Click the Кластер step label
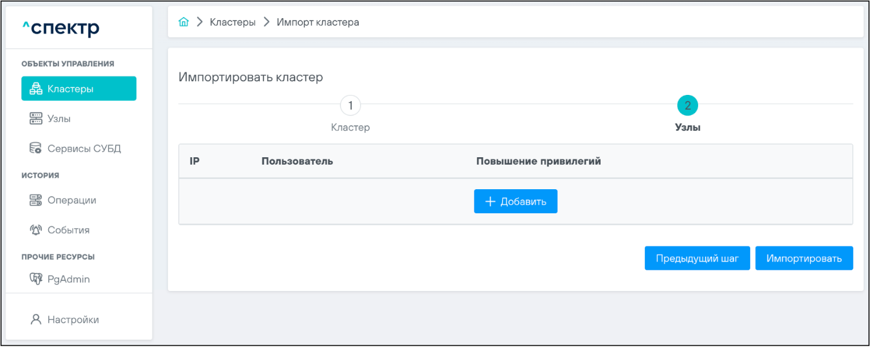Image resolution: width=870 pixels, height=347 pixels. coord(350,127)
